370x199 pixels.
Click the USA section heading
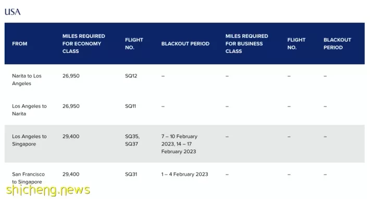13,12
